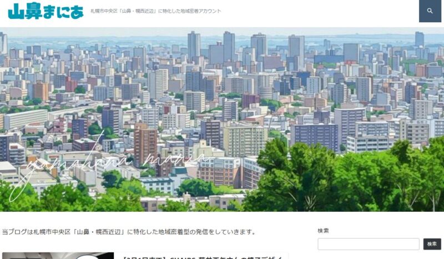Viewport: 444px width, 259px height.
Task: Click the first post card below intro
Action: coord(145,256)
